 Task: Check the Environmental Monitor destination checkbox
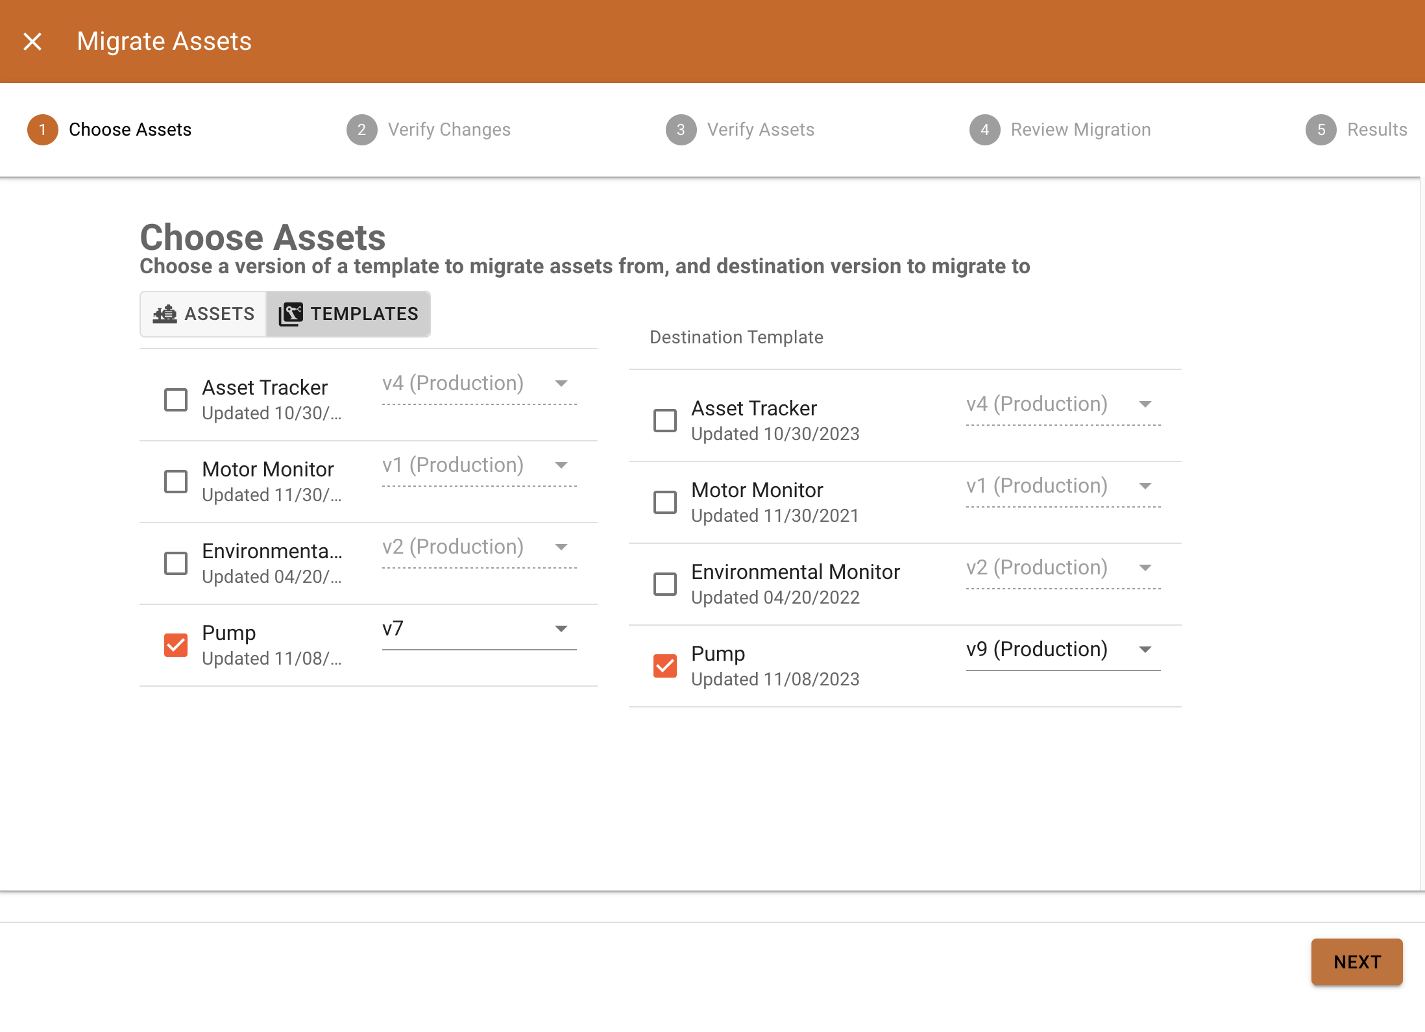664,584
